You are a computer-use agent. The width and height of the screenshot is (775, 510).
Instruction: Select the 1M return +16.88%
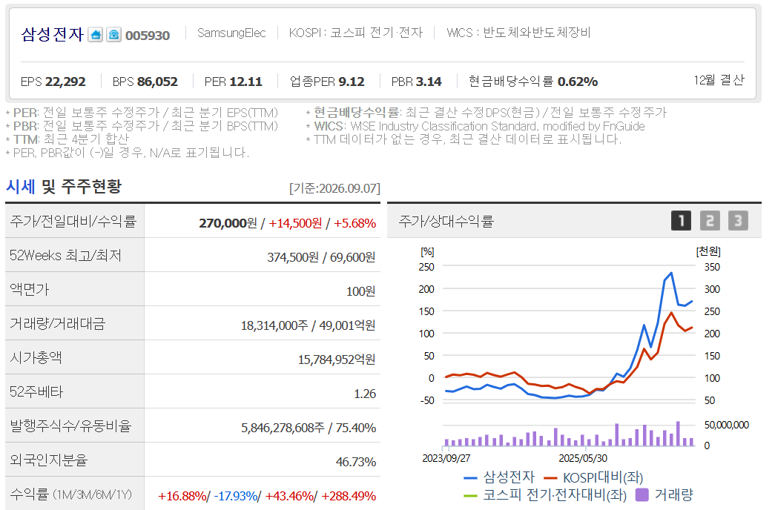182,496
